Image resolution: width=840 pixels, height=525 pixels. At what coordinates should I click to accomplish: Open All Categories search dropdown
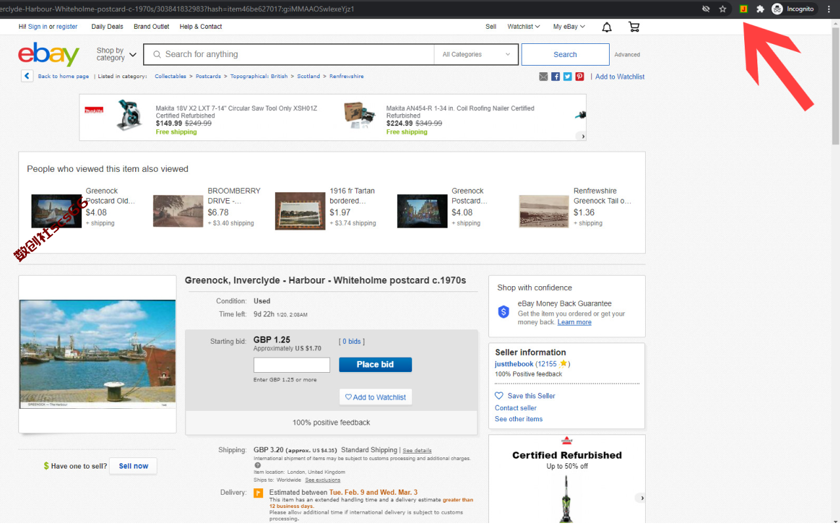pyautogui.click(x=476, y=54)
